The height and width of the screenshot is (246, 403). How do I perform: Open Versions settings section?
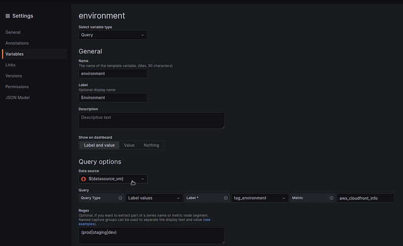coord(14,76)
